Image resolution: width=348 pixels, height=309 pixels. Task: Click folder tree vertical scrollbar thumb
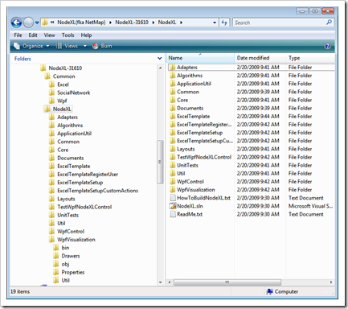click(160, 162)
